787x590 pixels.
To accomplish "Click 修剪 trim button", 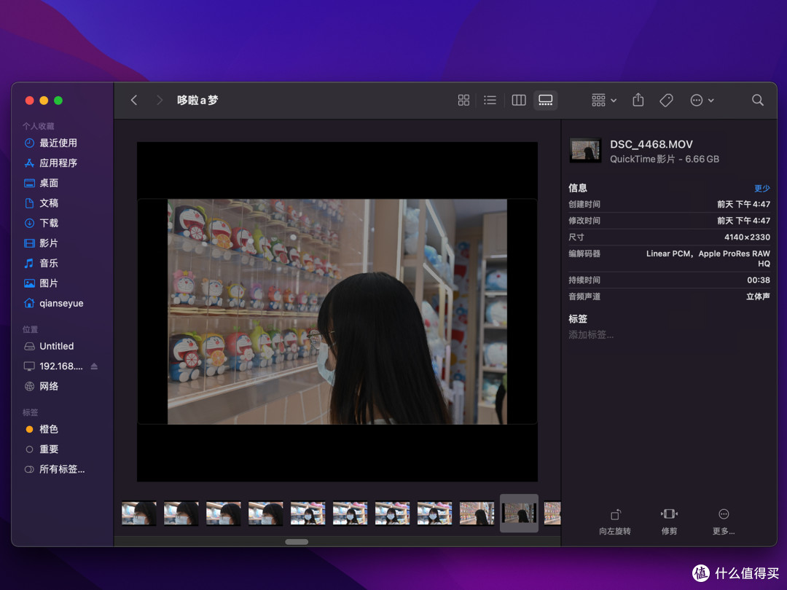I will (669, 522).
